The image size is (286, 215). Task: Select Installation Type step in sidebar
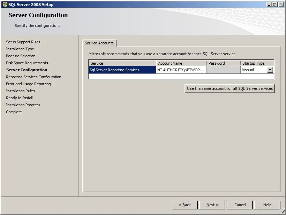[x=20, y=49]
